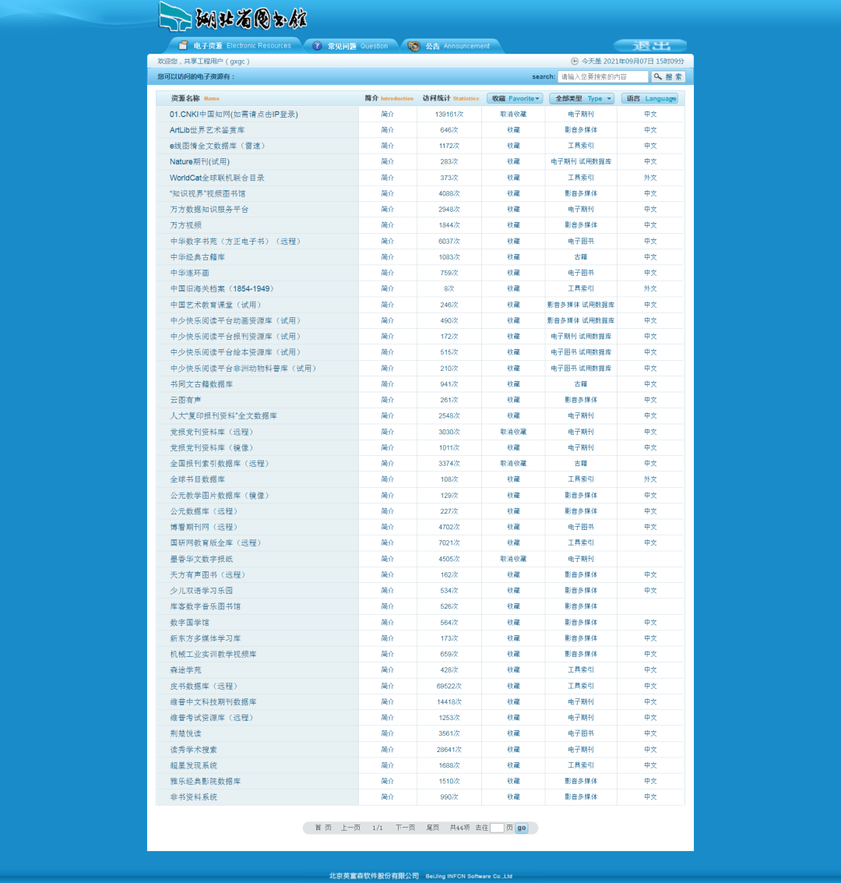Click 取消收藏 for 全国报刊索引数据库（远程）
Screen dimensions: 841x883
(x=513, y=464)
